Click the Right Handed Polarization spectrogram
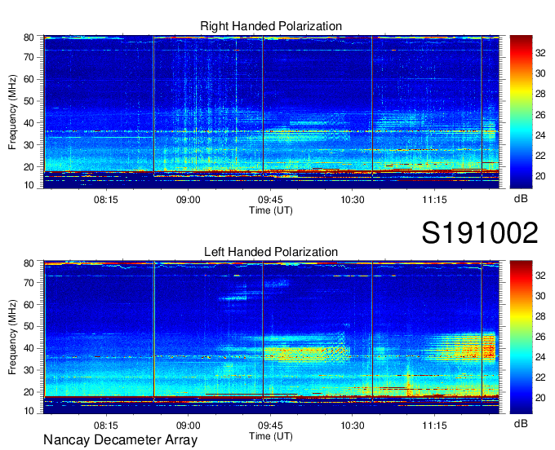This screenshot has width=555, height=450. pyautogui.click(x=271, y=112)
